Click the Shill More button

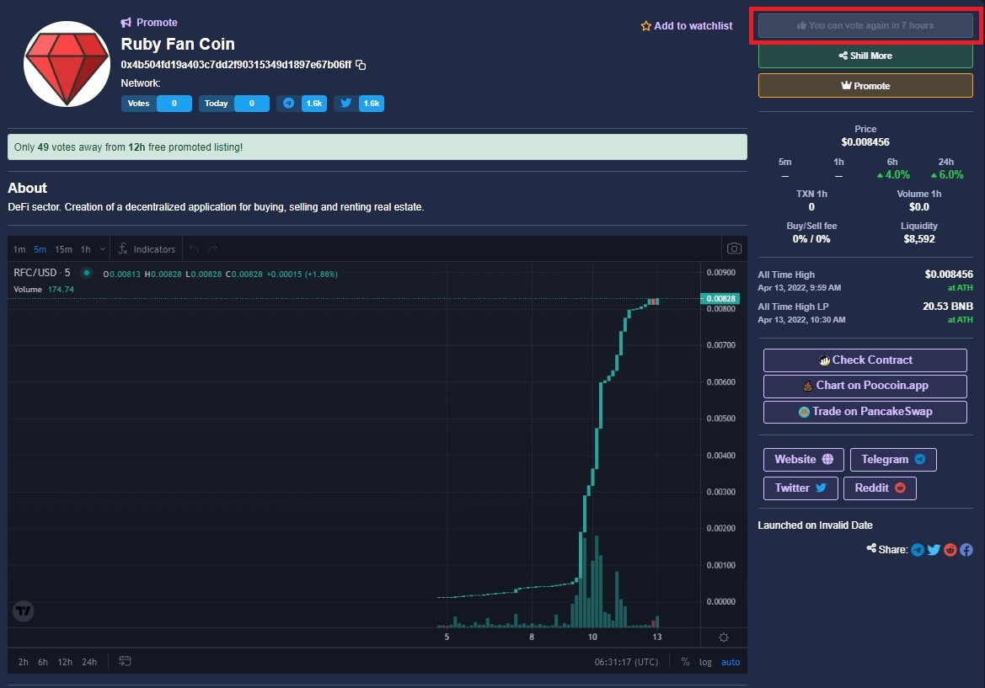(x=865, y=56)
